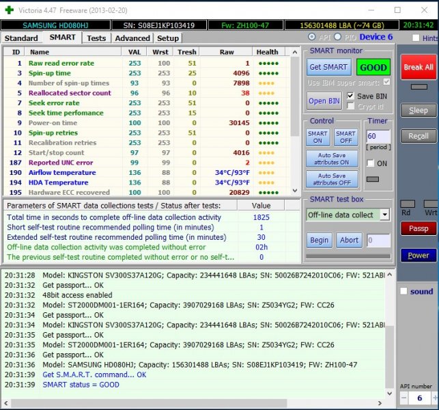The width and height of the screenshot is (439, 410).
Task: Enable the sound checkbox
Action: click(403, 292)
